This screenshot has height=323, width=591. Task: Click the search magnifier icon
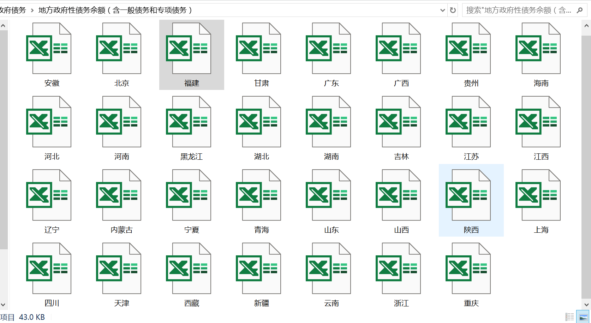click(579, 10)
